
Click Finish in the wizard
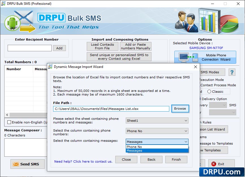[176, 160]
